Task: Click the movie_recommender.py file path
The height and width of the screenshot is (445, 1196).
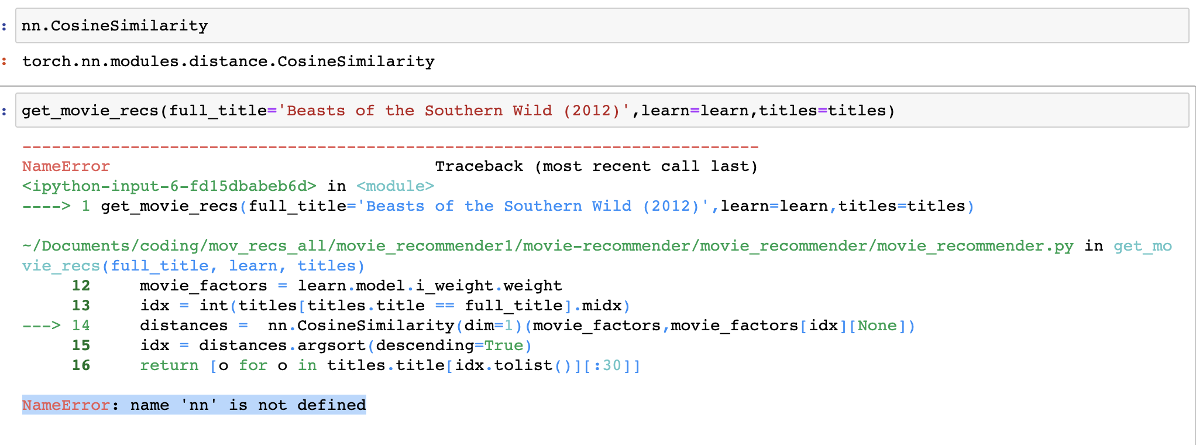Action: [x=548, y=246]
